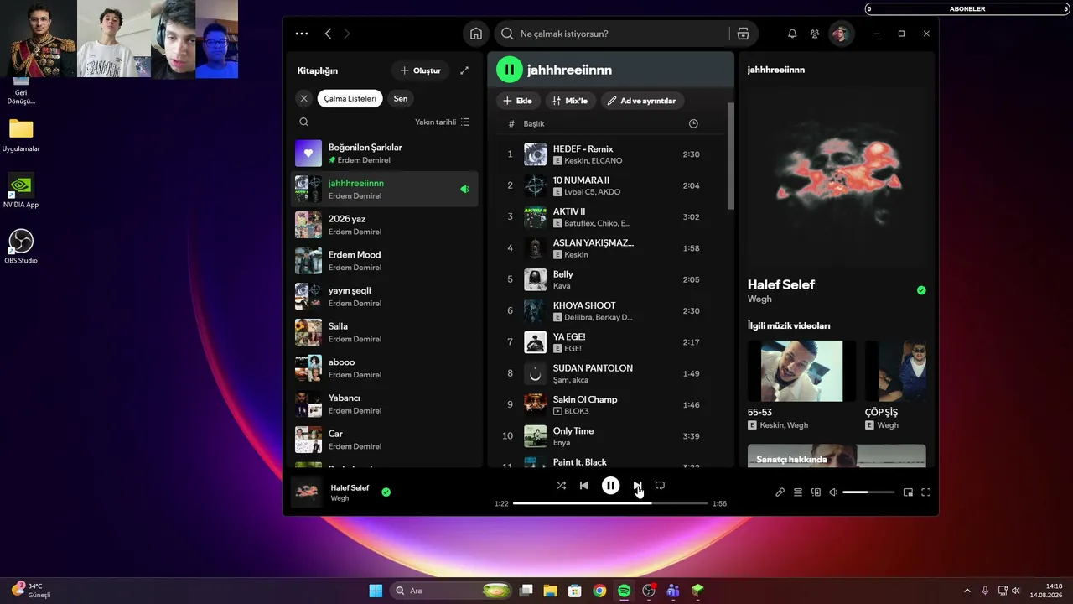The height and width of the screenshot is (604, 1073).
Task: Search within the library using magnifier icon
Action: click(303, 122)
